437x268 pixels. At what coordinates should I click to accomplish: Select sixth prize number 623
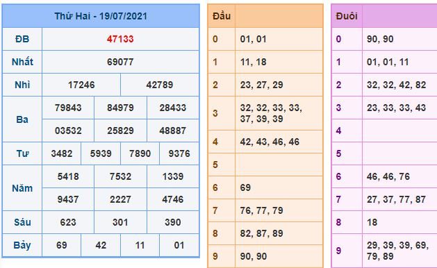click(x=68, y=222)
